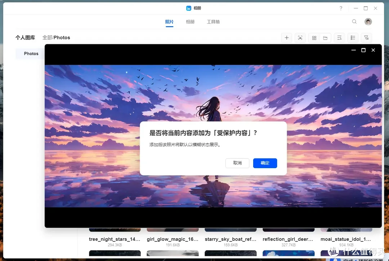Cancel the protected content dialog
The image size is (389, 261).
[237, 163]
